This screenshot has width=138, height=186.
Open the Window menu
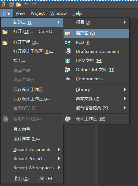58,13
